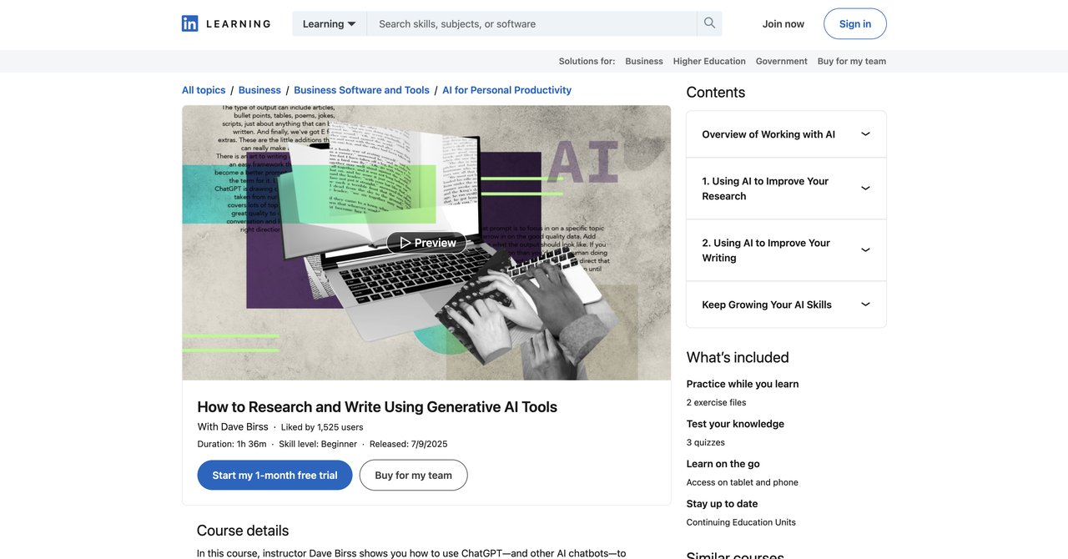1068x559 pixels.
Task: Play the course Preview video
Action: point(426,243)
